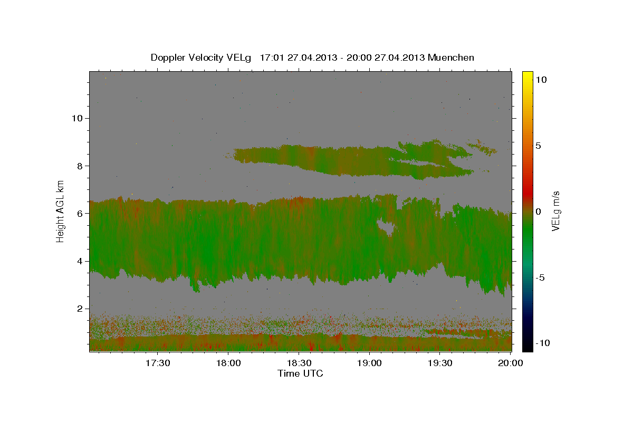Click the dark bottom of the colorbar
The width and height of the screenshot is (633, 422).
pos(527,343)
